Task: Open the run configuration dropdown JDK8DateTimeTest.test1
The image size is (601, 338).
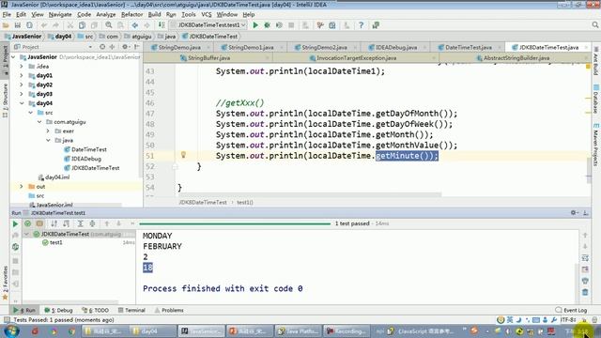Action: click(x=208, y=25)
